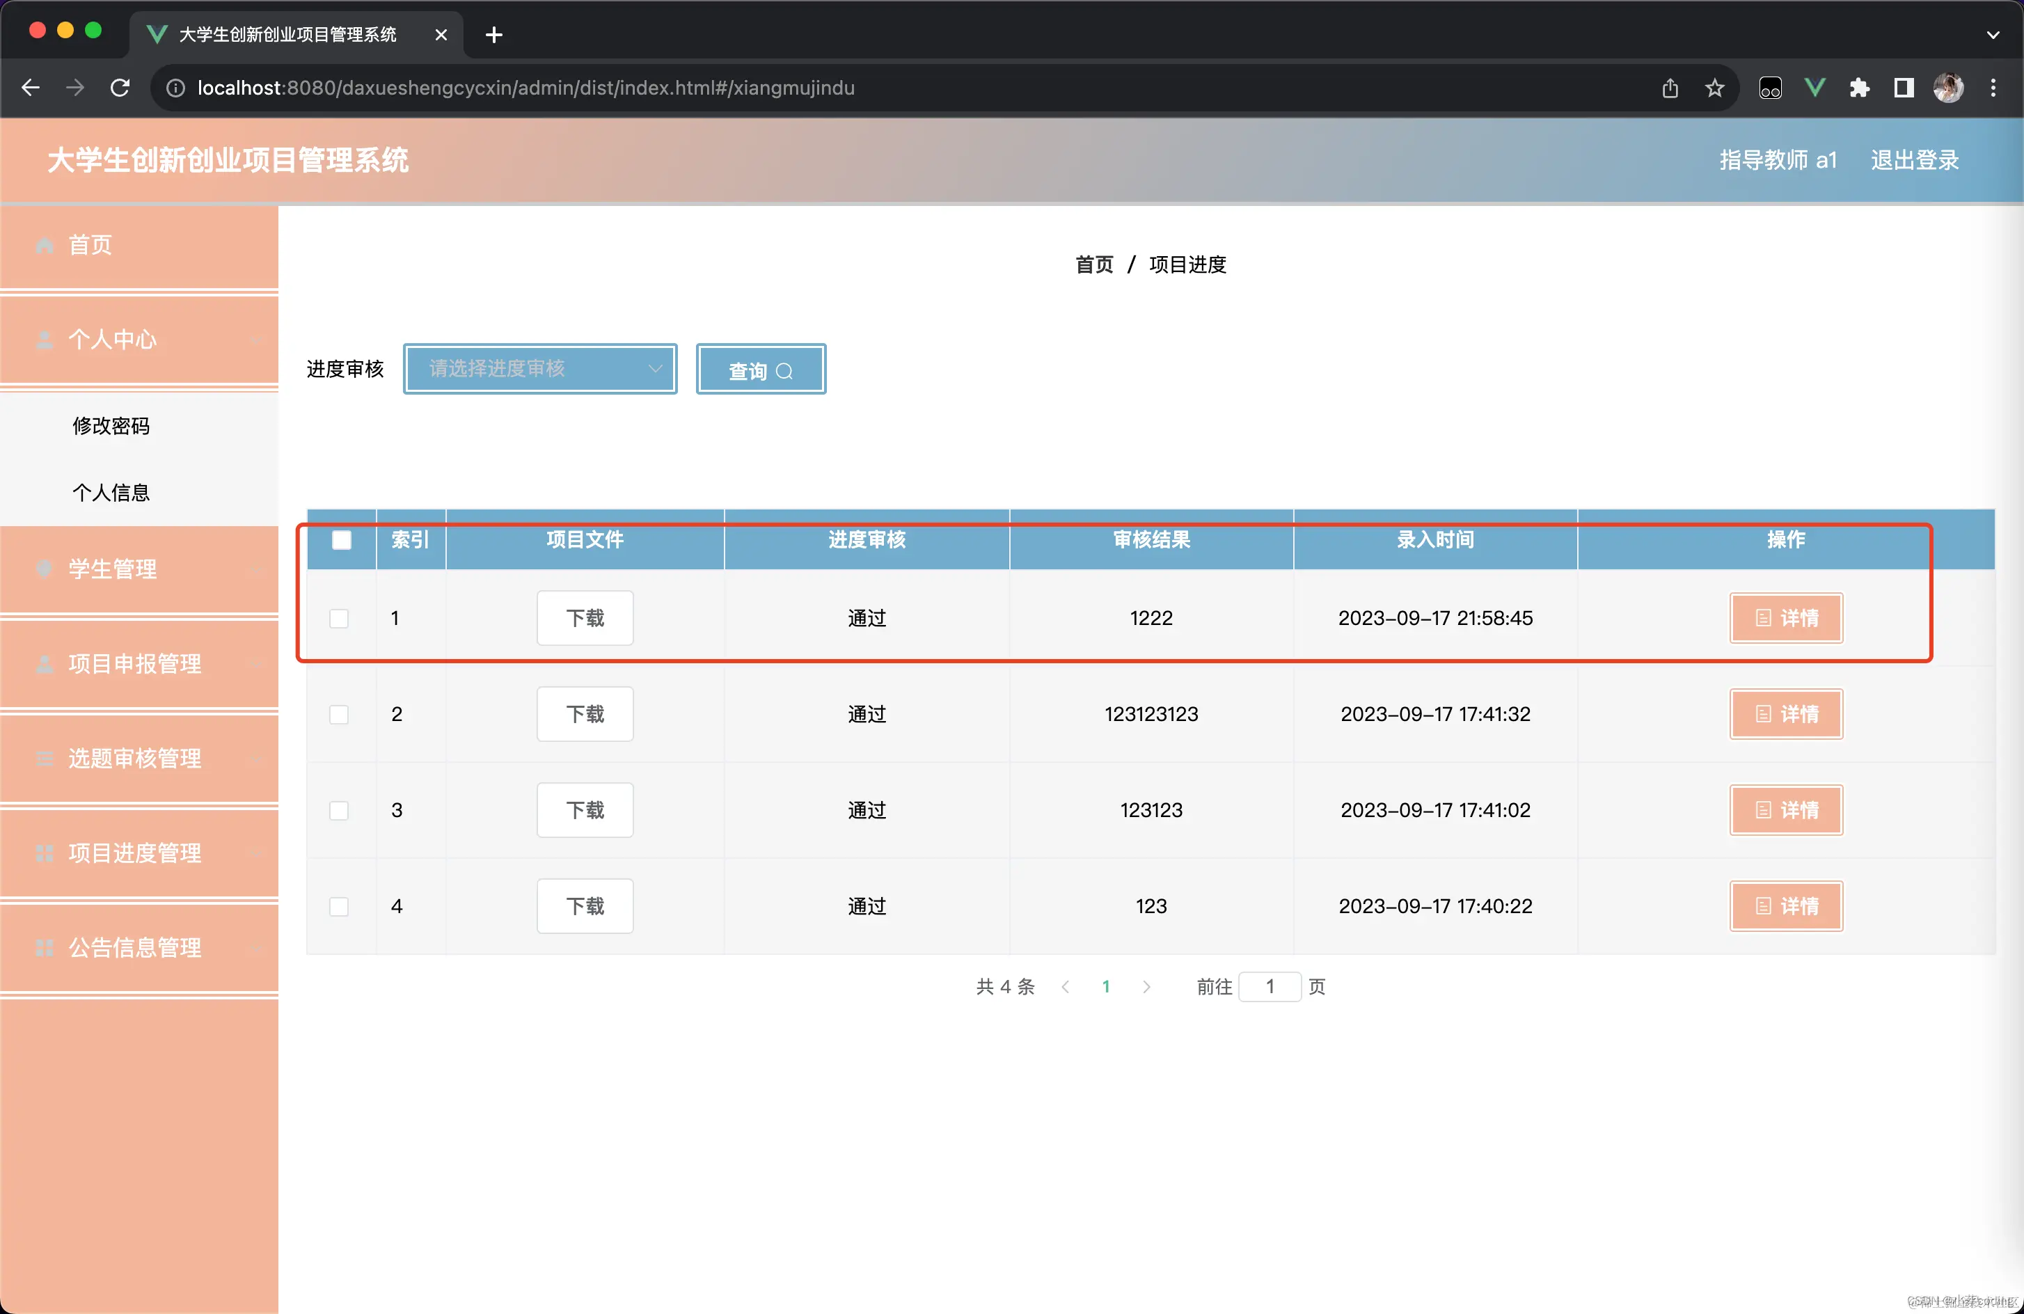Click the 查询 search button
The image size is (2024, 1314).
click(760, 370)
